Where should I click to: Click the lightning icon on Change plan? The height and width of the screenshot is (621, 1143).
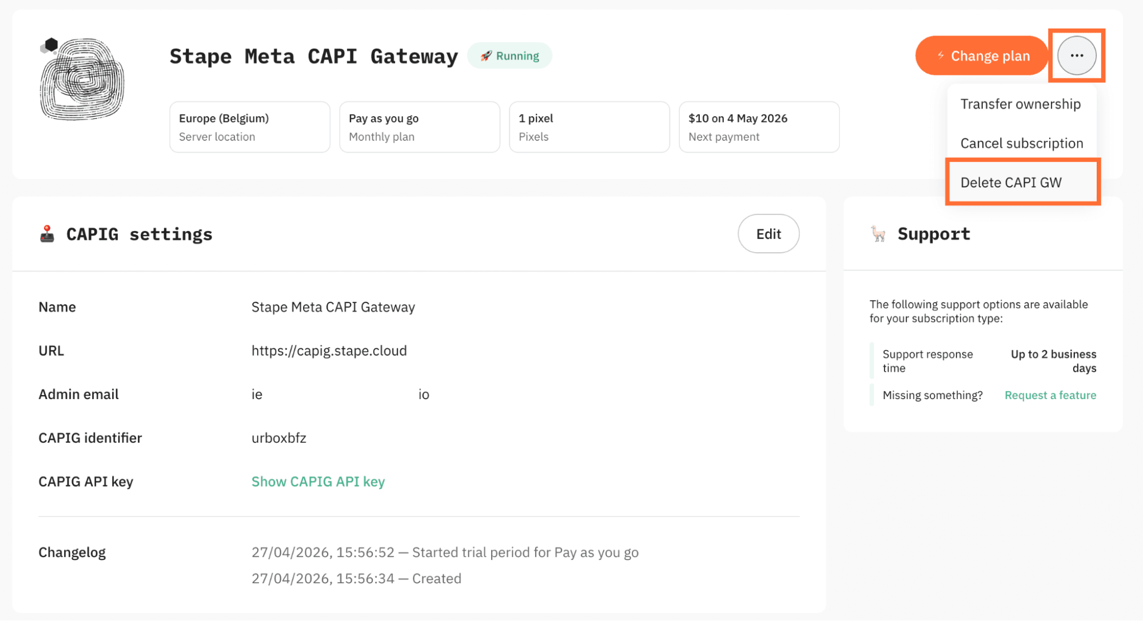(x=941, y=55)
